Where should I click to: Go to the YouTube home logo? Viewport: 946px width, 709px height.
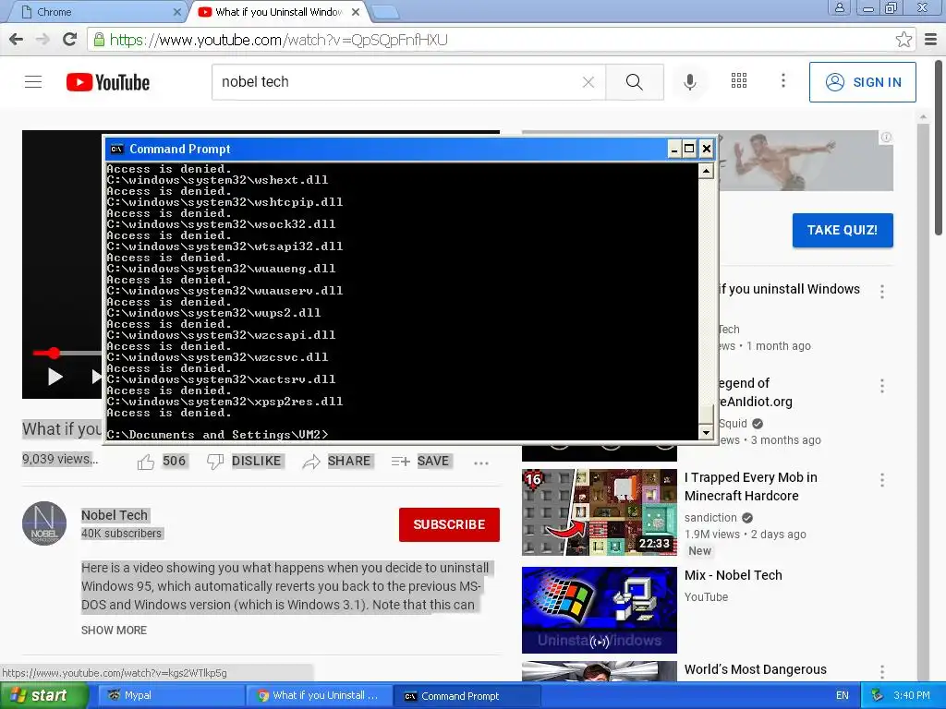click(108, 82)
